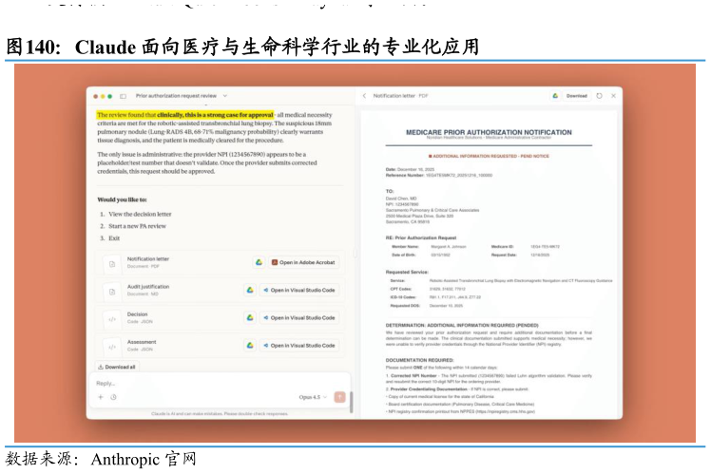This screenshot has width=711, height=474.
Task: Click the 'MEDICARE PRIOR AUTHORIZATION NOTIFICATION' title
Action: (489, 132)
